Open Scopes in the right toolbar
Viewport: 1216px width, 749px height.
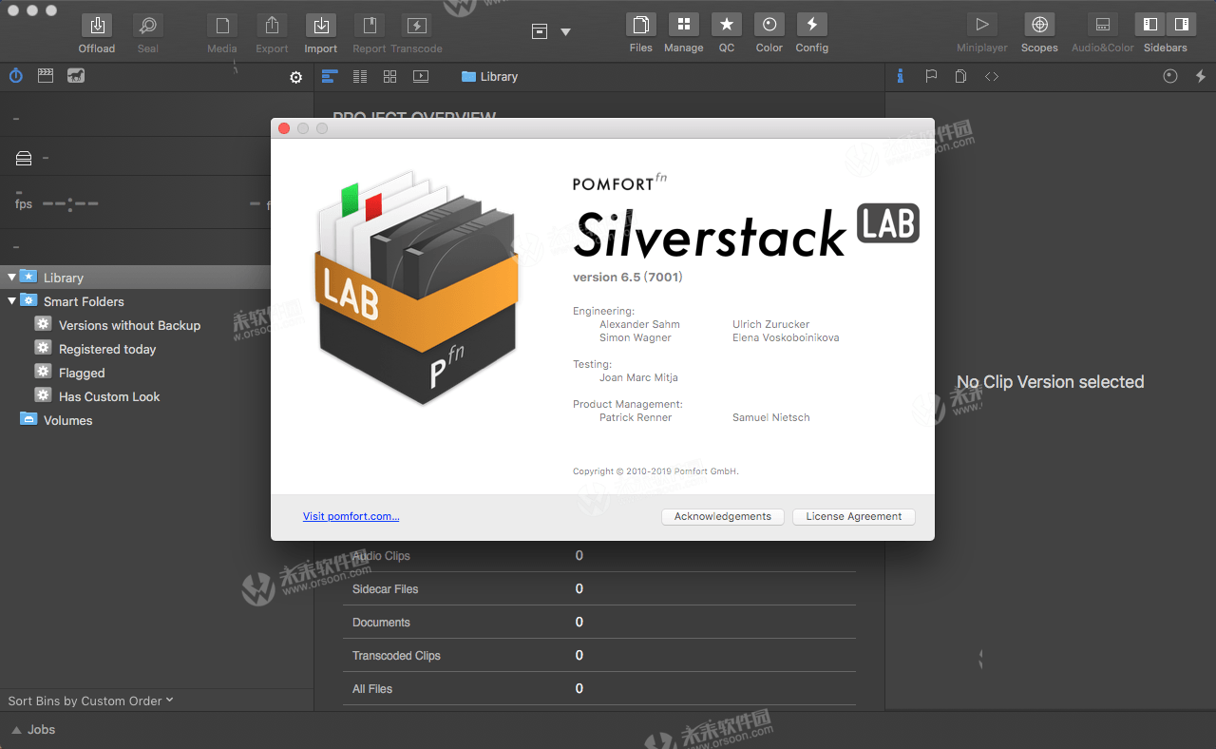[x=1038, y=24]
